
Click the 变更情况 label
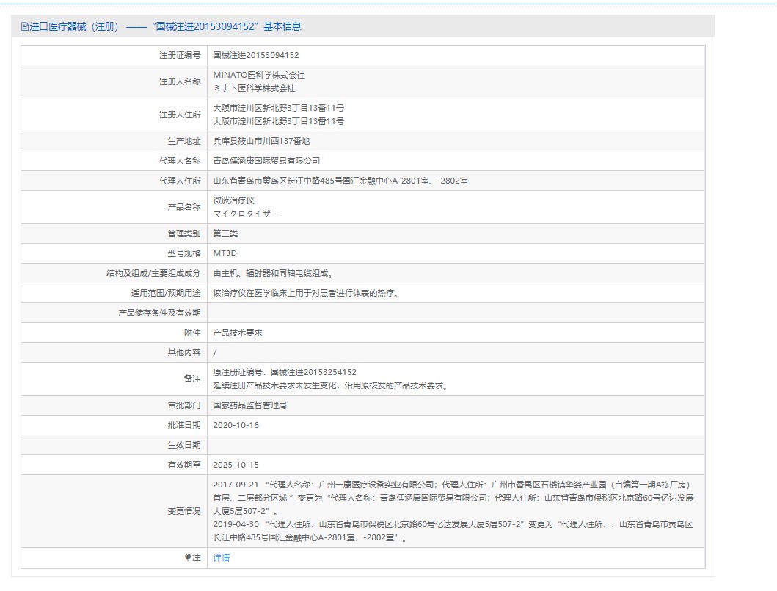(x=184, y=511)
